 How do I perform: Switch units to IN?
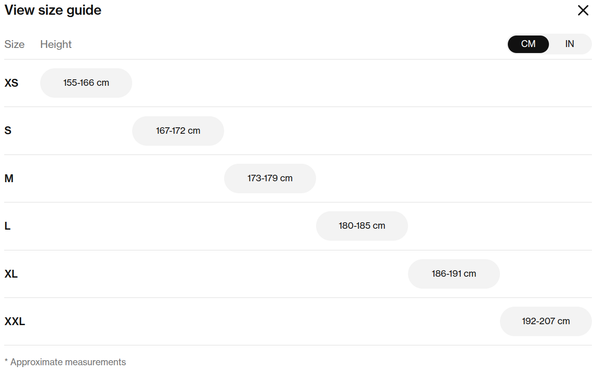[570, 44]
